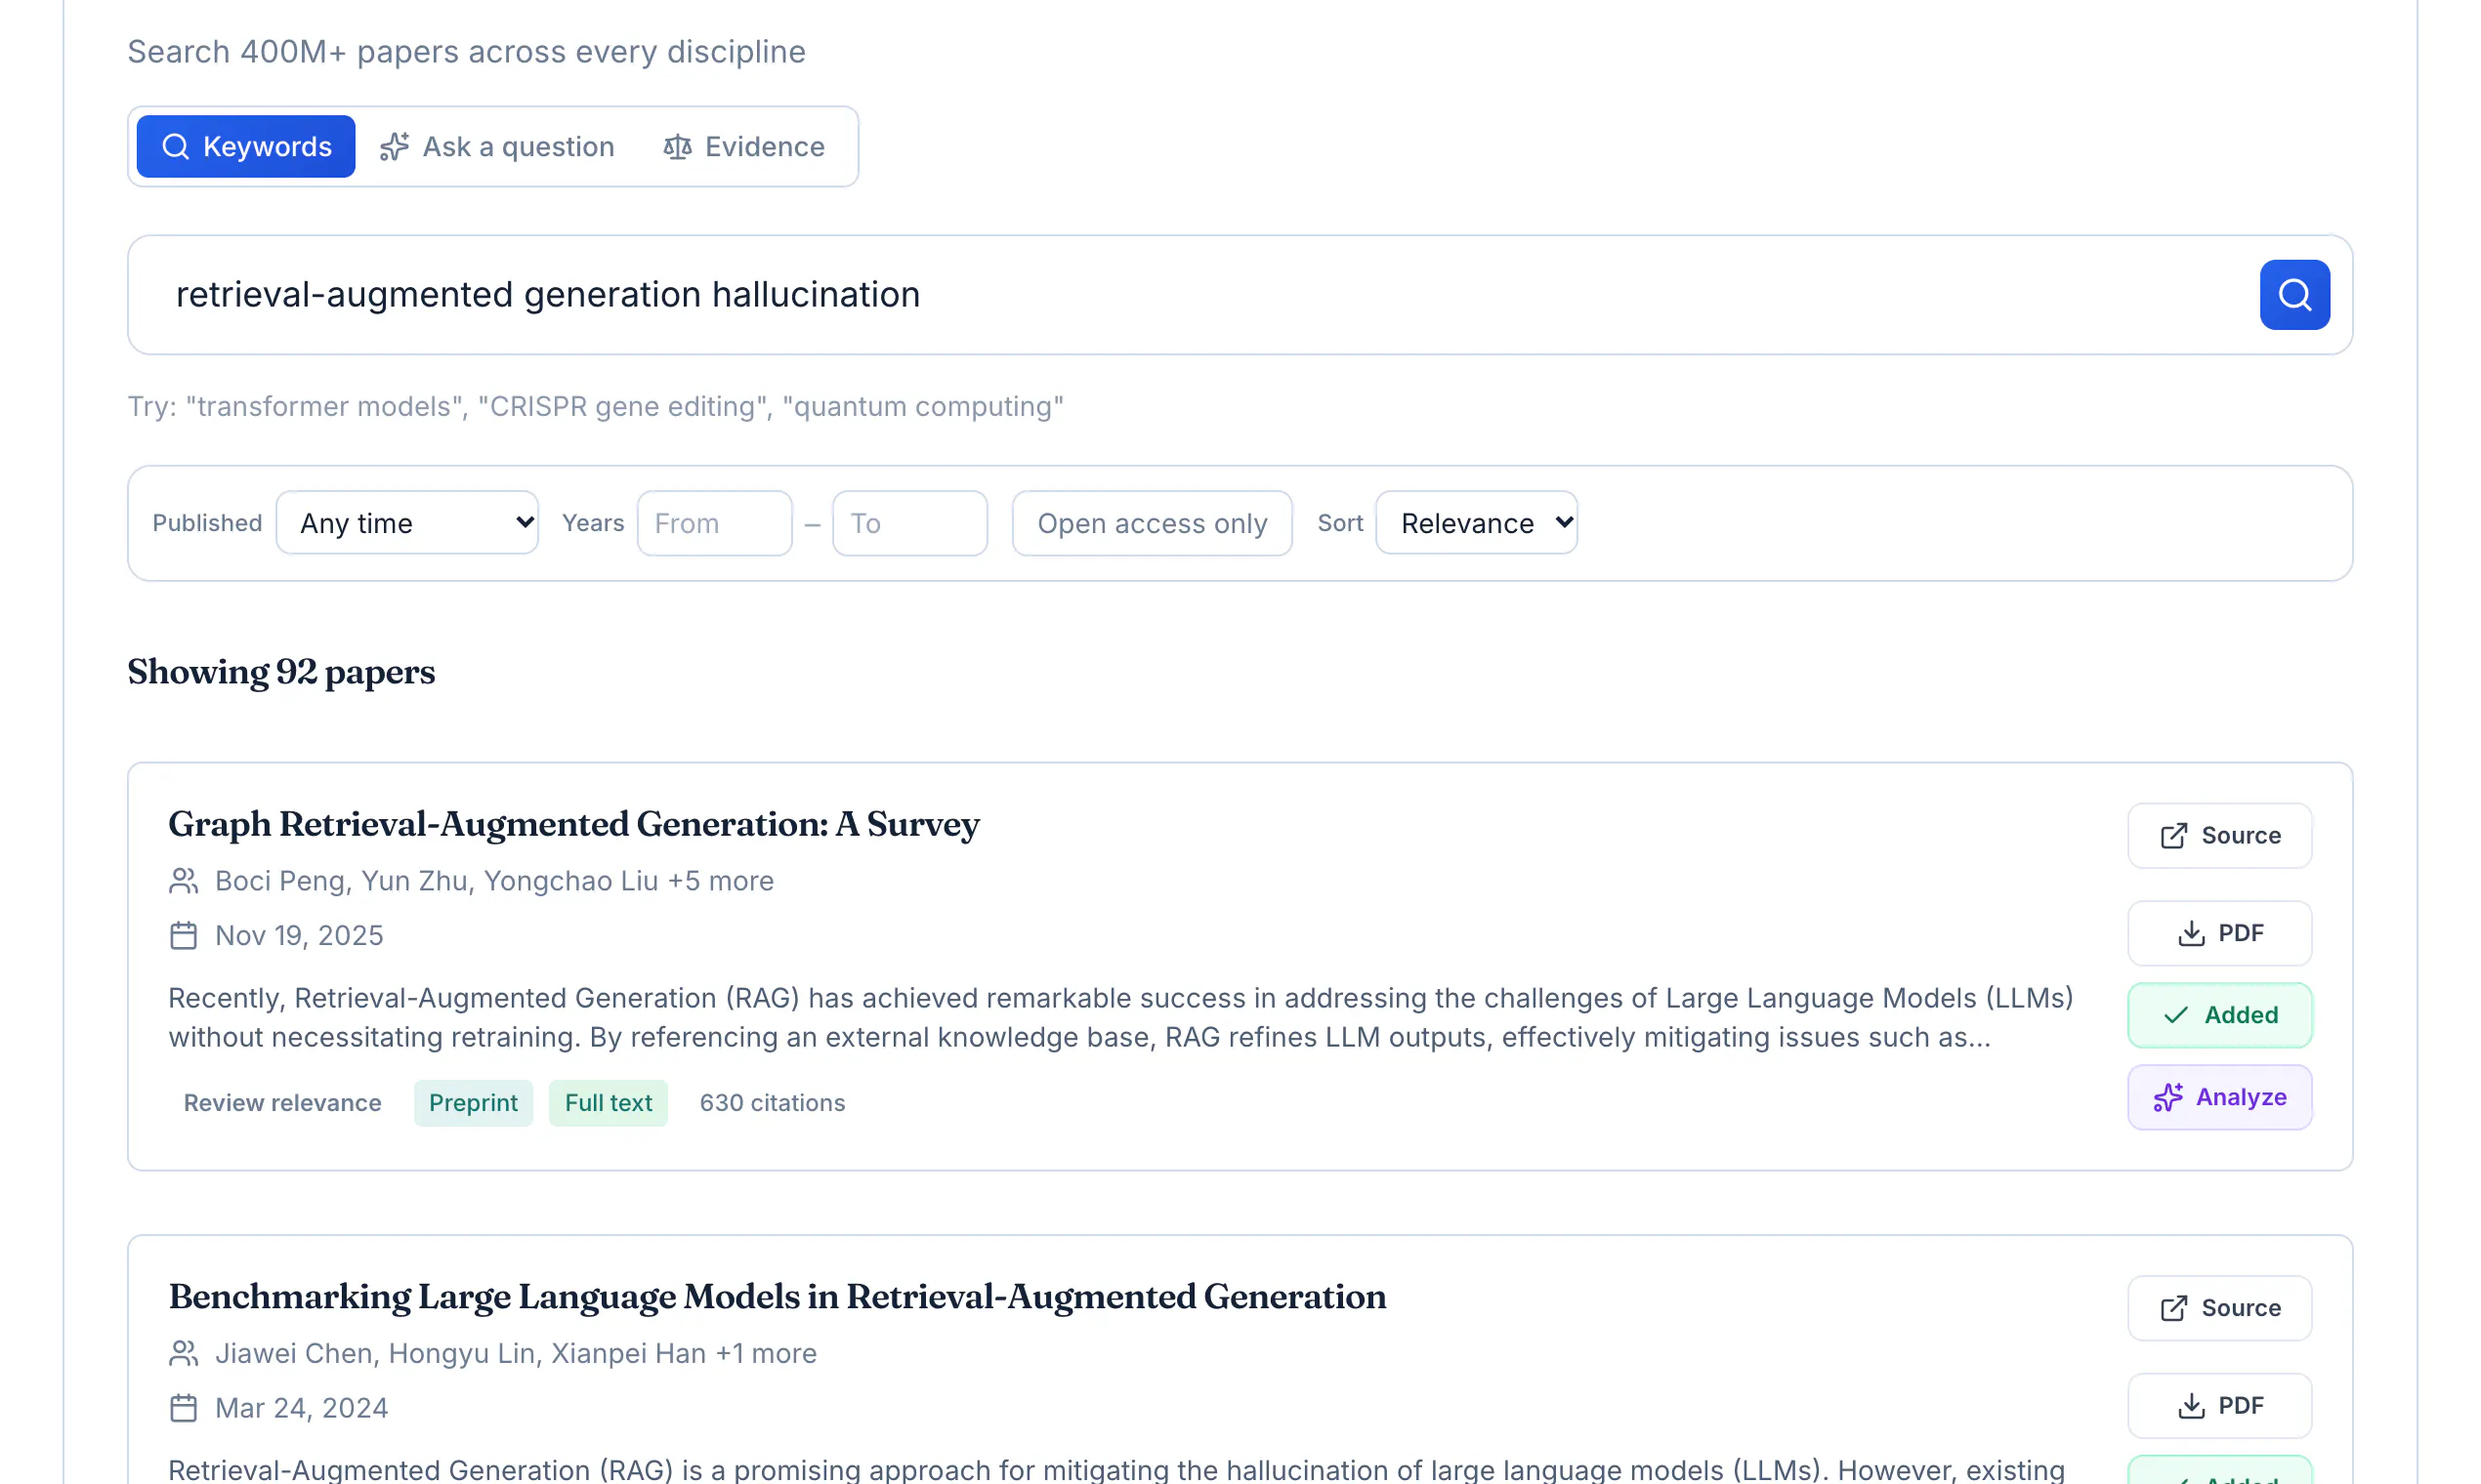The height and width of the screenshot is (1484, 2481).
Task: Click the 630 citations count
Action: (x=773, y=1103)
